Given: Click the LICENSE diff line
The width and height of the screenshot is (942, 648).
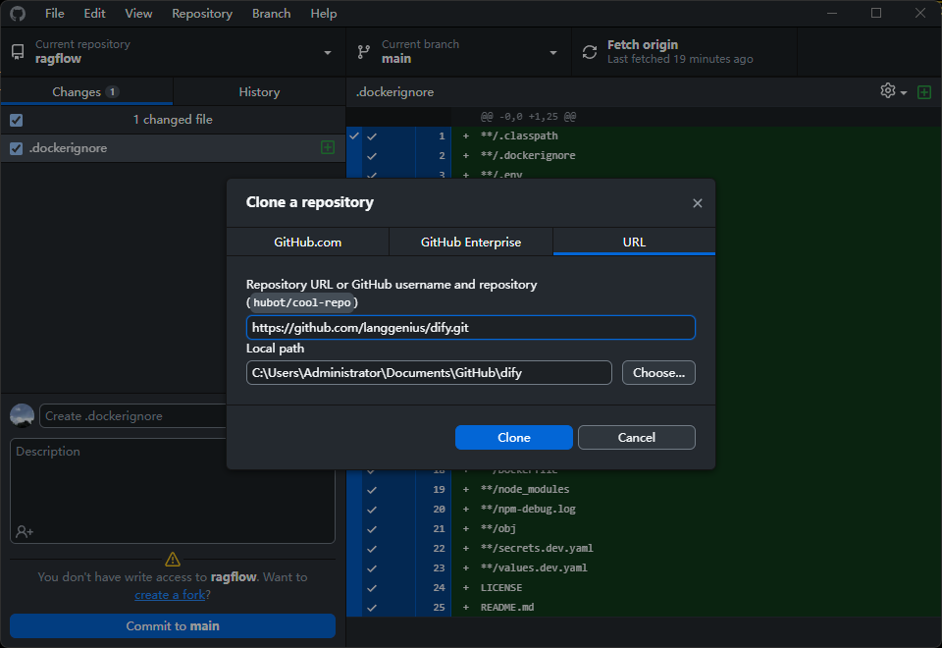Looking at the screenshot, I should click(501, 588).
